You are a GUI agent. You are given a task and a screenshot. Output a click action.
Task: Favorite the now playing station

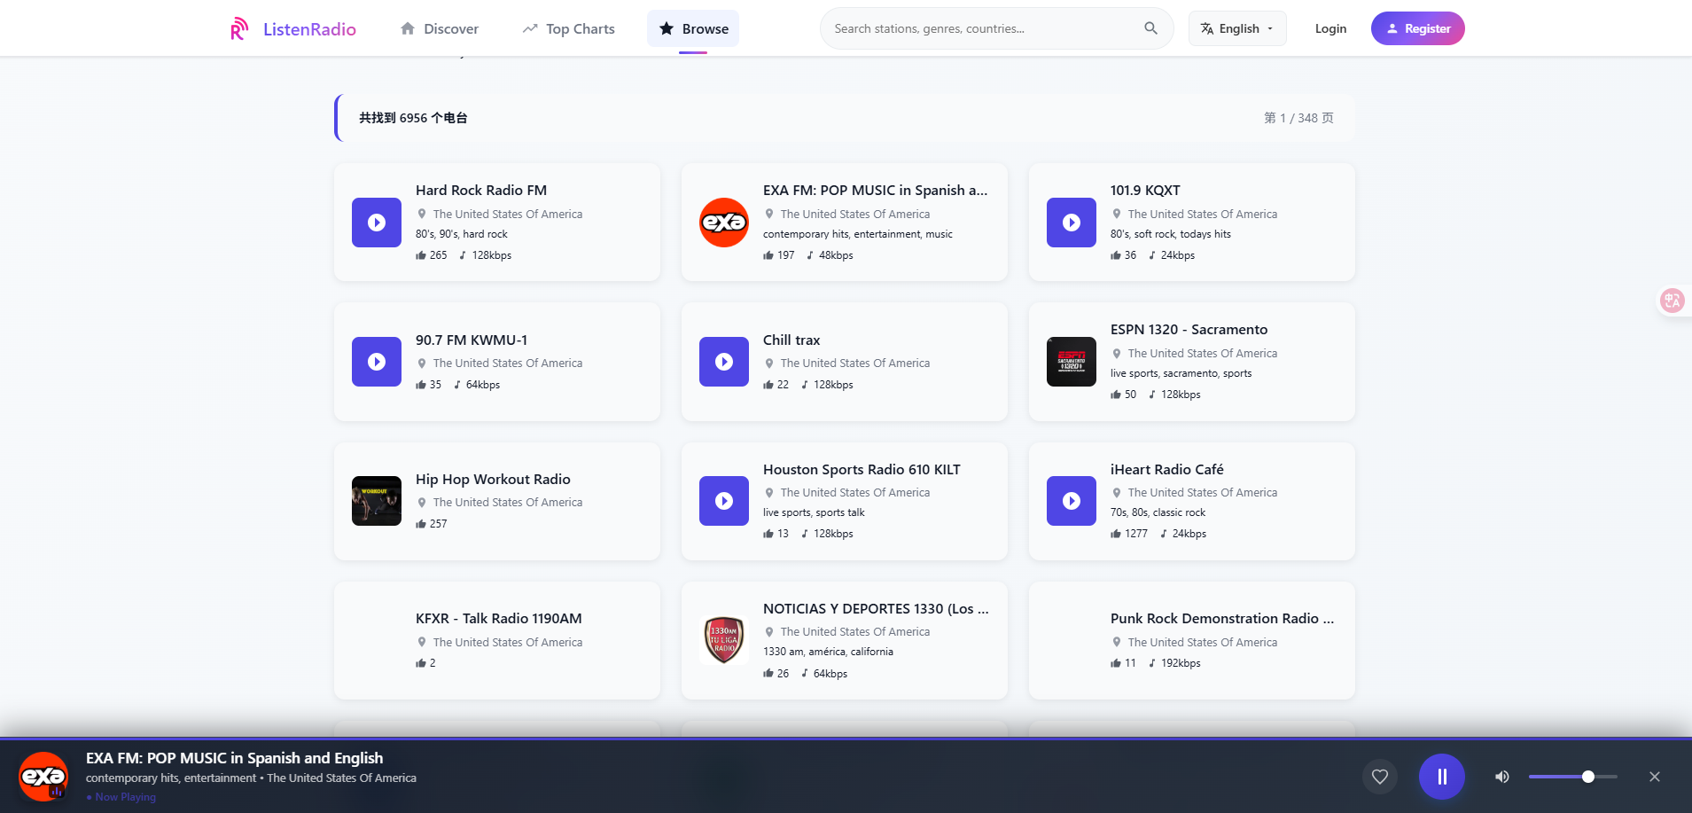(x=1380, y=777)
